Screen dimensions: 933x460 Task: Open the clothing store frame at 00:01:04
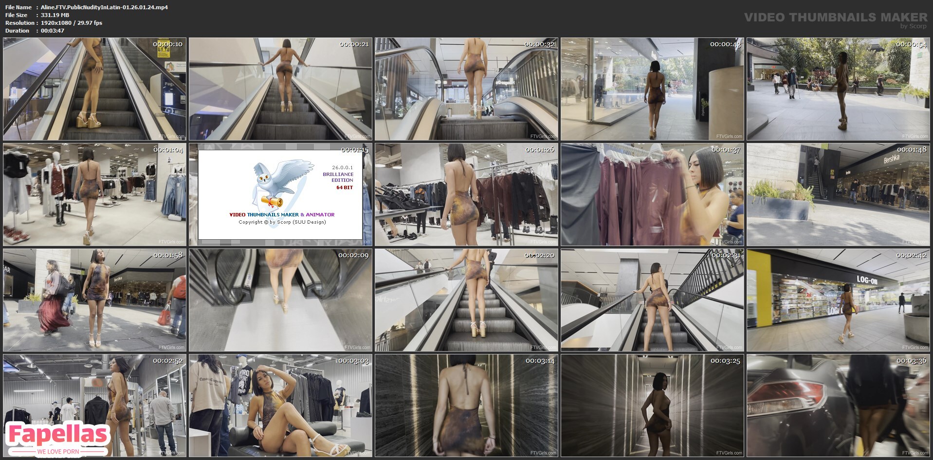click(94, 195)
